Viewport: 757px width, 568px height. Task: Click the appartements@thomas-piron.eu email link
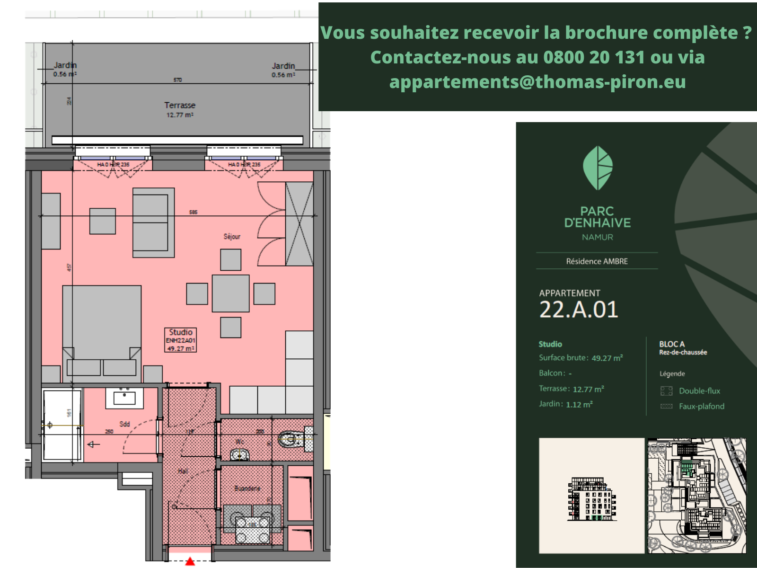(538, 82)
